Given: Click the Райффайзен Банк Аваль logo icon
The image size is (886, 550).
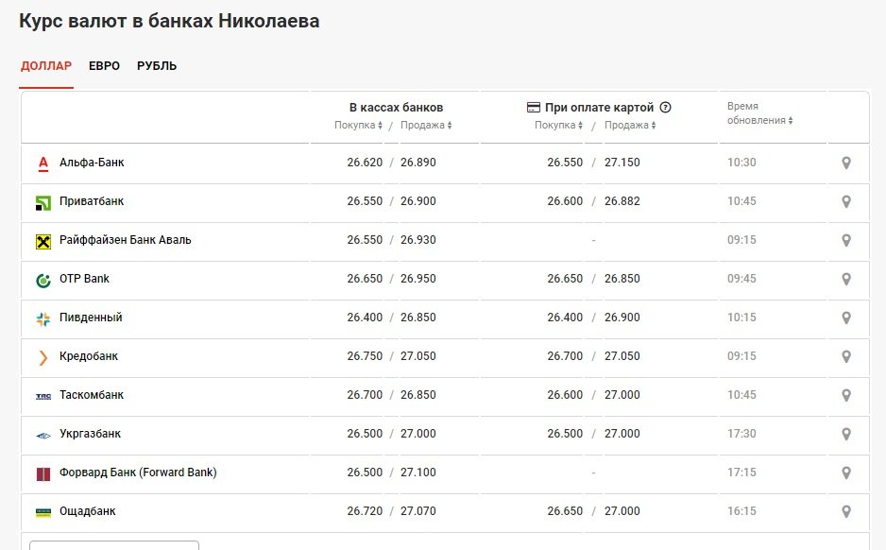Looking at the screenshot, I should 43,241.
